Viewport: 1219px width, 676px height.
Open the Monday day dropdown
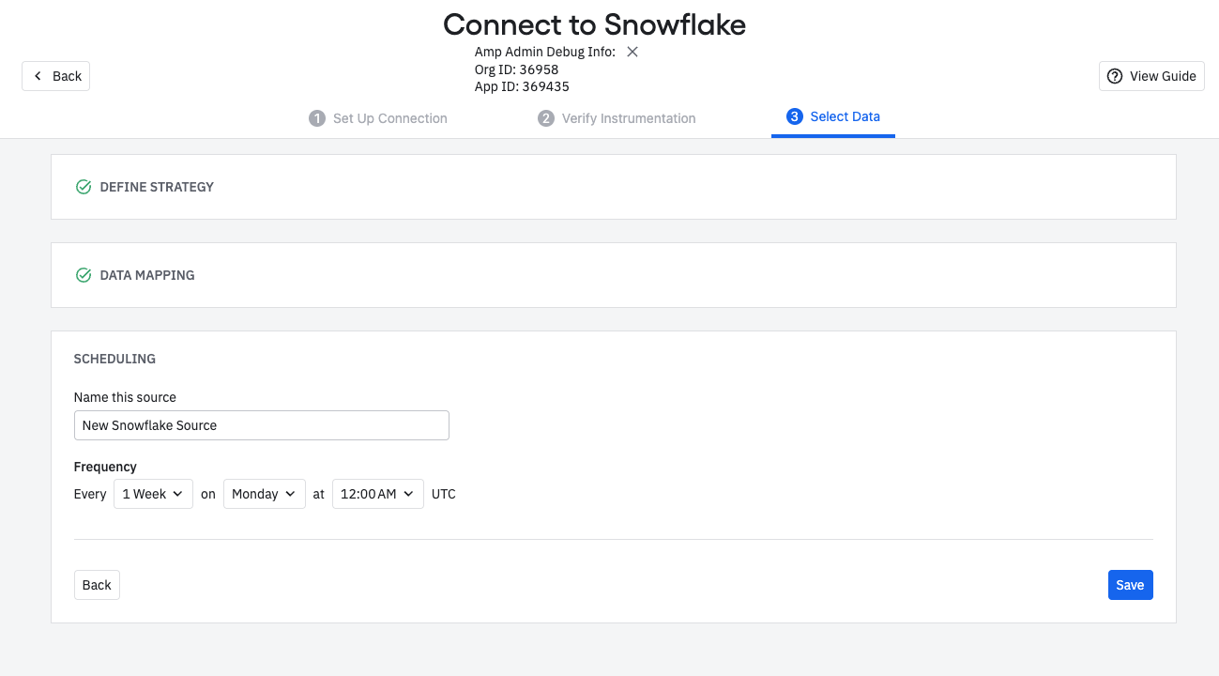265,494
